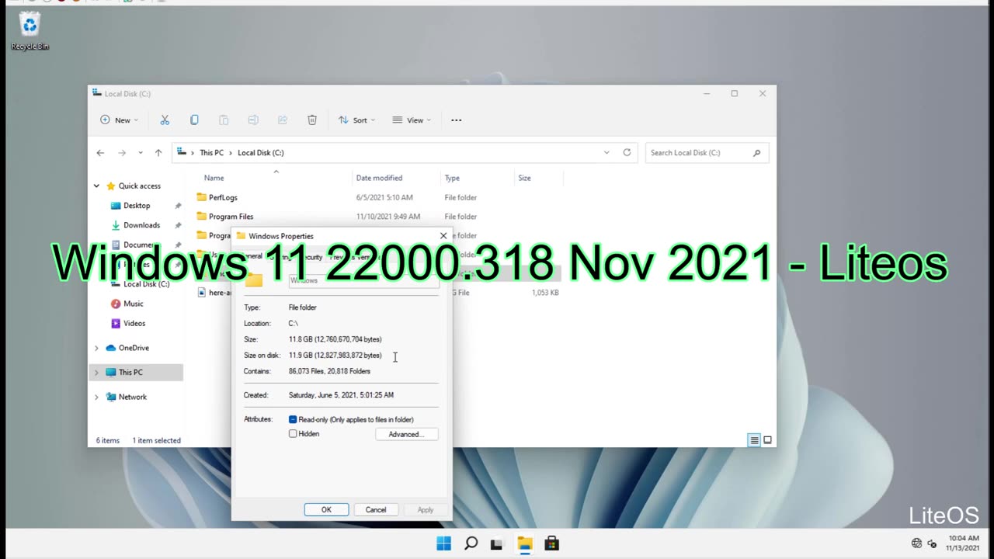Click the Share icon in Explorer toolbar

pyautogui.click(x=283, y=120)
